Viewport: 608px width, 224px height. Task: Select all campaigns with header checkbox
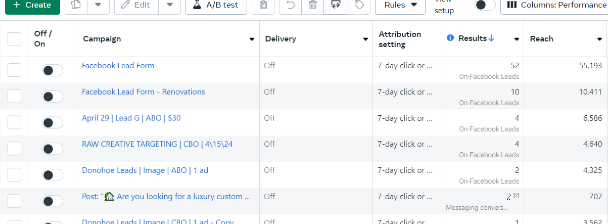[x=15, y=39]
